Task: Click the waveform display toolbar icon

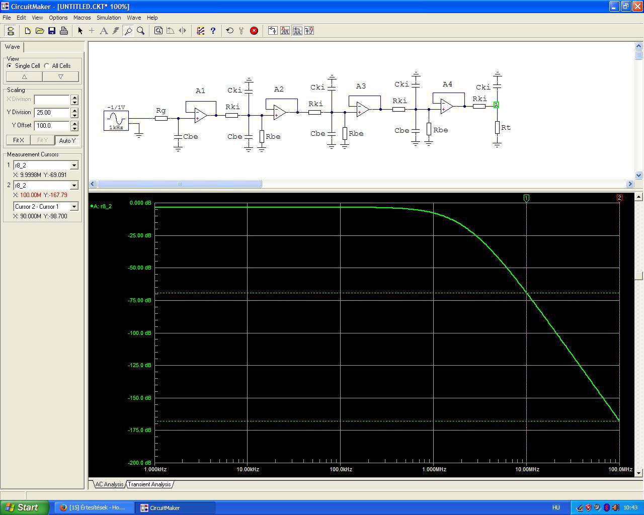Action: (285, 31)
